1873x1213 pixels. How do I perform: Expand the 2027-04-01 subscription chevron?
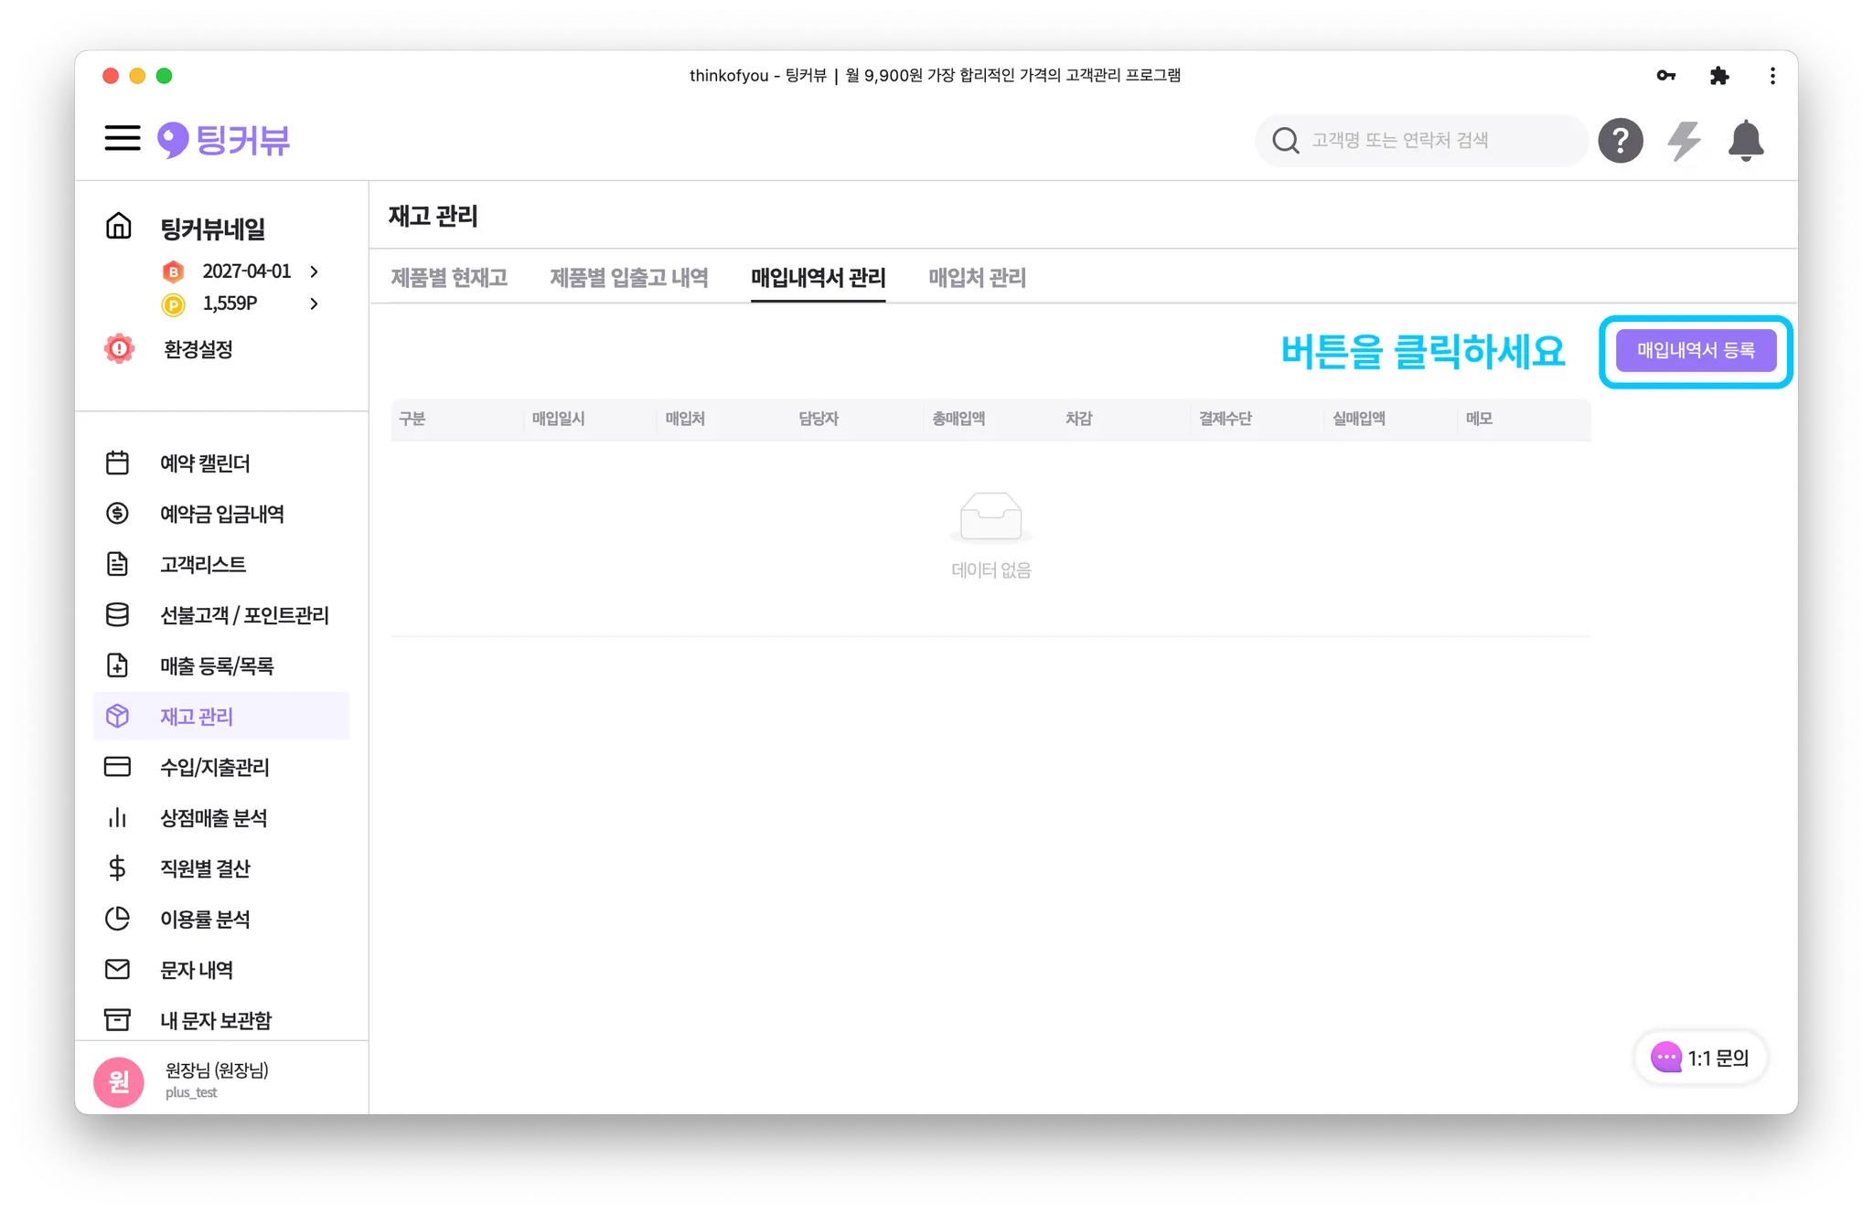(314, 271)
